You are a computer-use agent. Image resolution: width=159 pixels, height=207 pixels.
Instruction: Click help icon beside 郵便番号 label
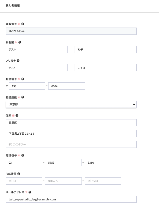pyautogui.click(x=23, y=79)
